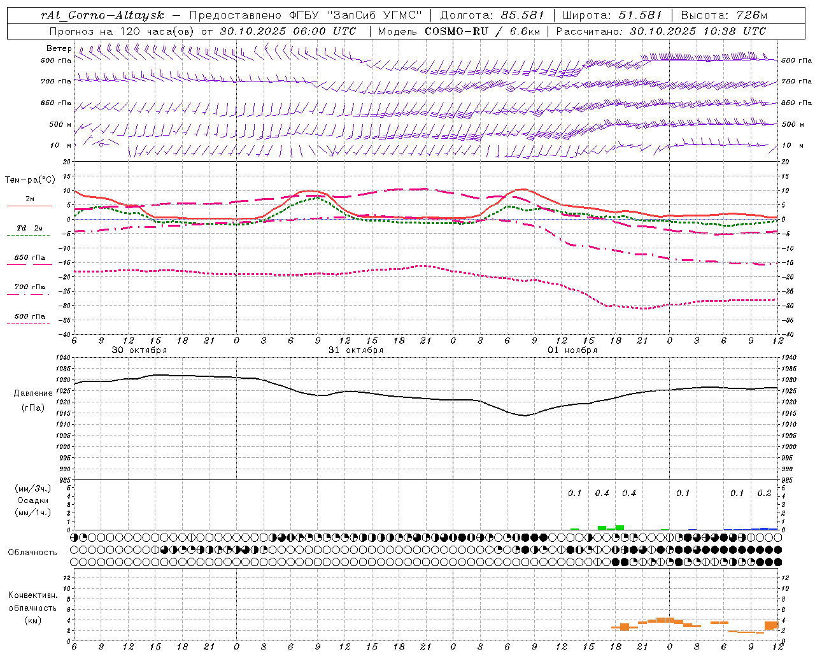
Task: Click the Осадки precipitation label
Action: (x=33, y=500)
